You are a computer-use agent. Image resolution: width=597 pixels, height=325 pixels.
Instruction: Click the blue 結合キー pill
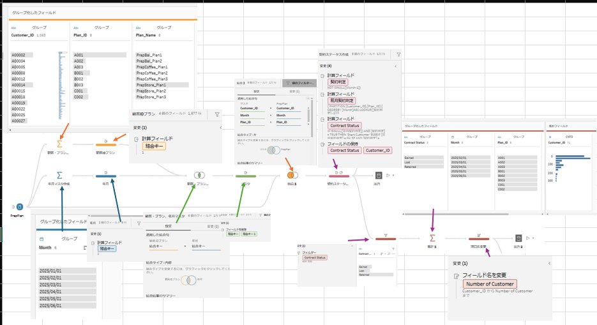pyautogui.click(x=107, y=248)
